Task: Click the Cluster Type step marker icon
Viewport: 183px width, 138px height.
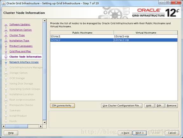Action: coord(6,36)
